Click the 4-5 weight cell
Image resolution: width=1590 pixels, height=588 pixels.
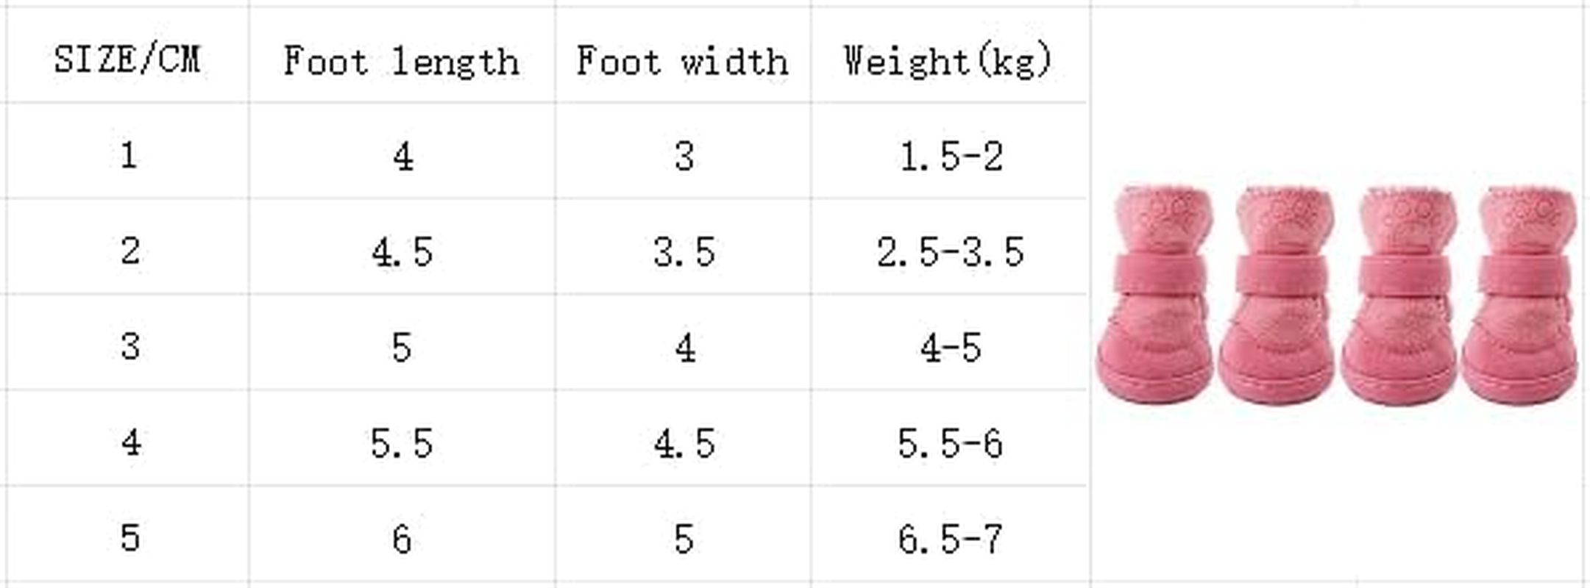click(950, 348)
